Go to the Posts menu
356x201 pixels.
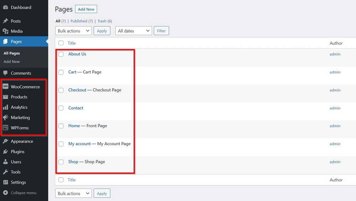(16, 21)
